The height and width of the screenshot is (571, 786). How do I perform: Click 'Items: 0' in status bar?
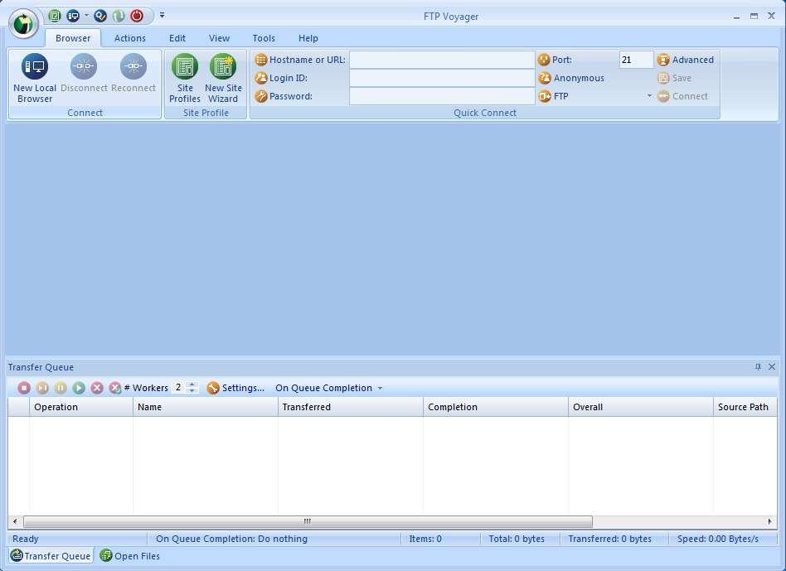point(425,539)
